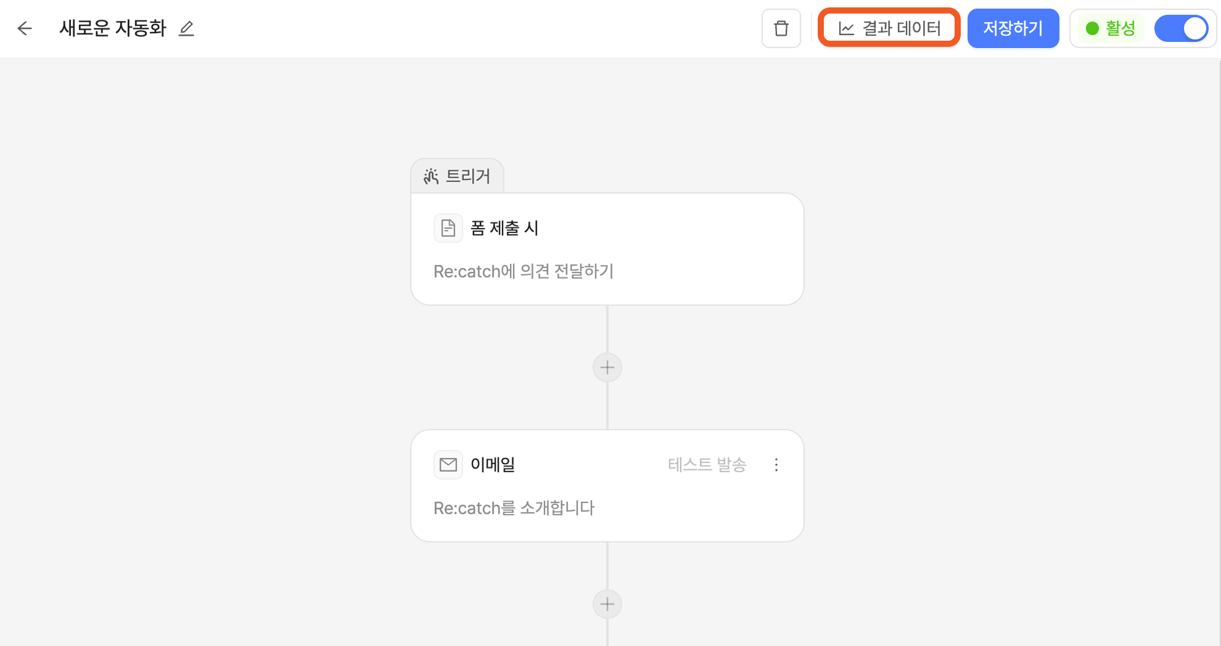Toggle the 활성 activation switch
This screenshot has height=646, width=1221.
click(1181, 28)
